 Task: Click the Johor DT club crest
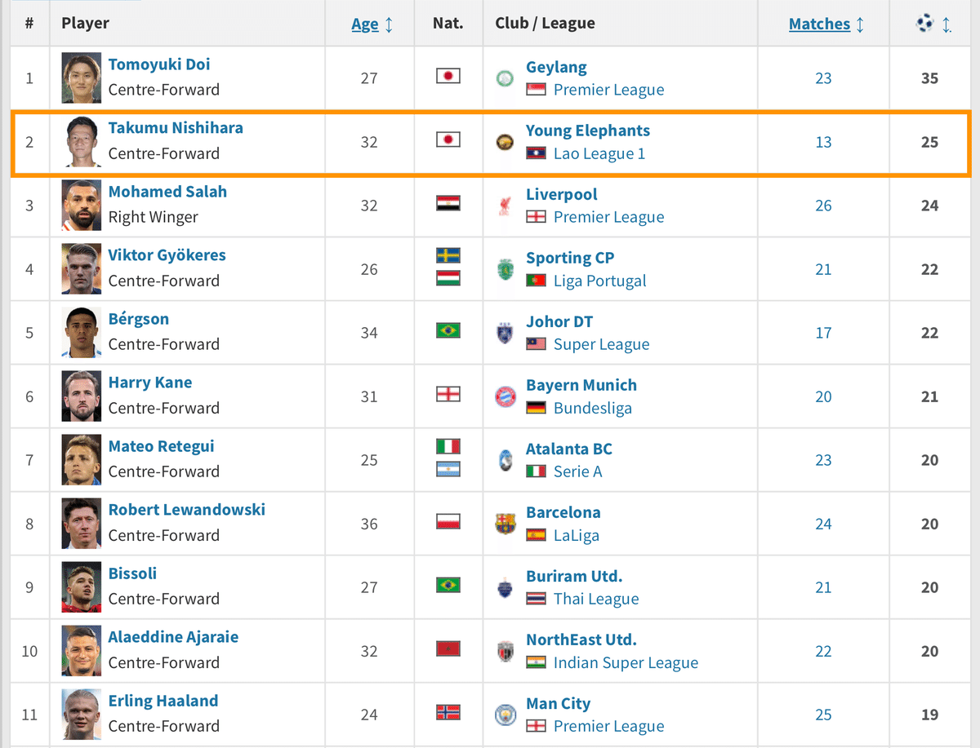point(506,333)
